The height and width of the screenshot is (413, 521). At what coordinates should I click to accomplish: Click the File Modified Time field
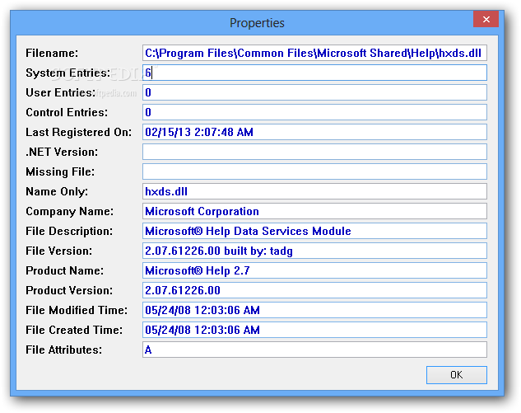click(314, 310)
